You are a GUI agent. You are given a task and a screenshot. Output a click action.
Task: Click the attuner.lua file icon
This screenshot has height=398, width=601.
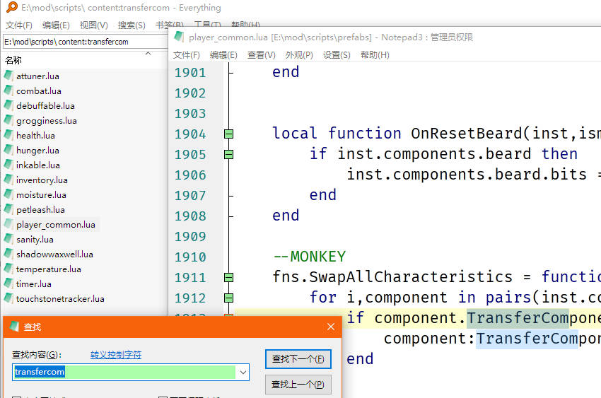(8, 76)
